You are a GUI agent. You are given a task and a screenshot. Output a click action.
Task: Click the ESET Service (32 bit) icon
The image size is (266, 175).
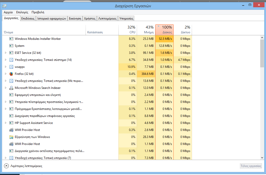click(11, 53)
